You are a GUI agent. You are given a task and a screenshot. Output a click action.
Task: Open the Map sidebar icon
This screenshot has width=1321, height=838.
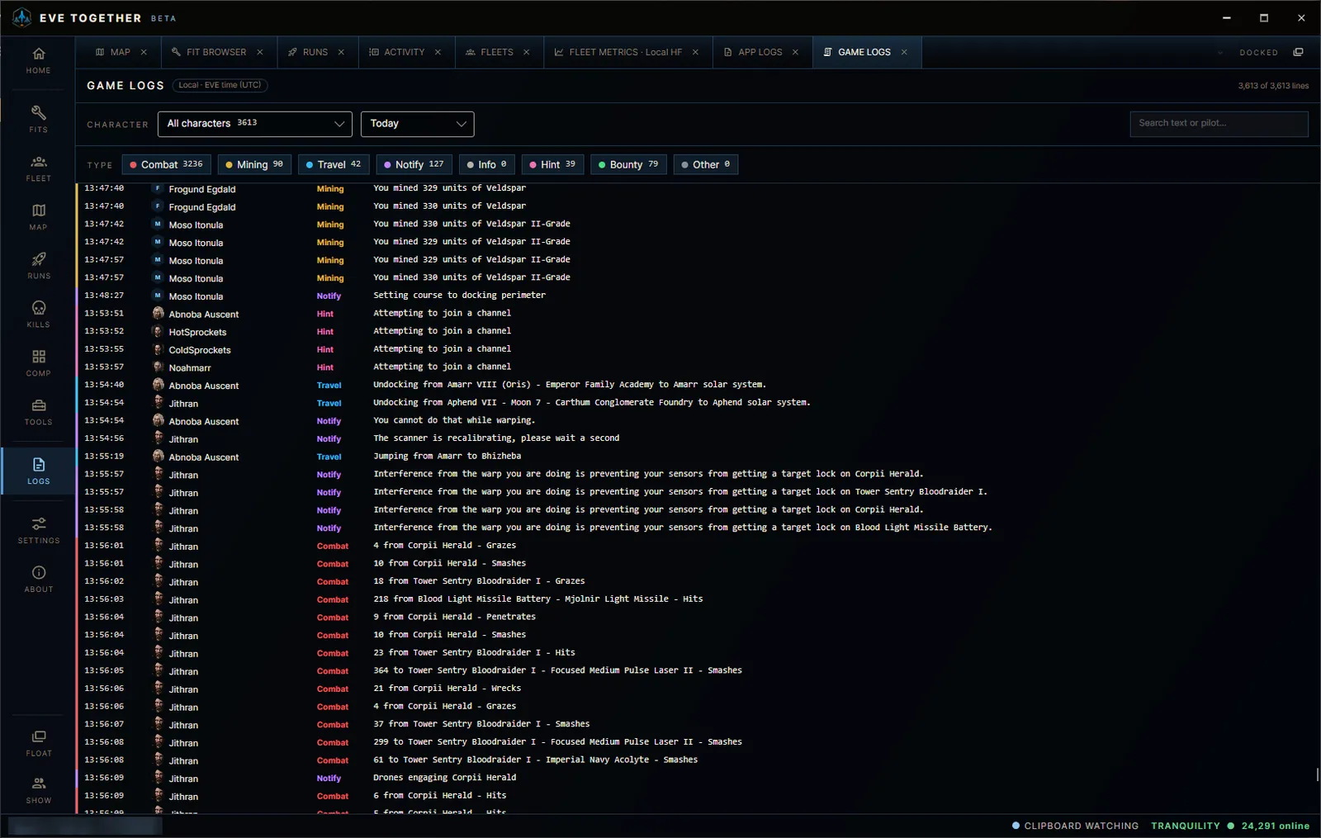38,217
